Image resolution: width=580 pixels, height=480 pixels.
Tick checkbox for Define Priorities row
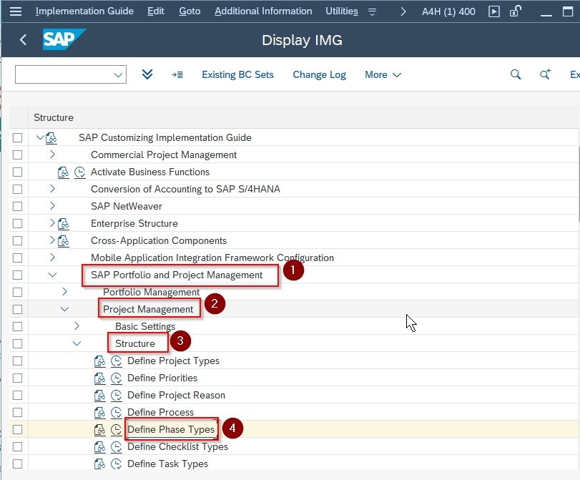point(17,378)
